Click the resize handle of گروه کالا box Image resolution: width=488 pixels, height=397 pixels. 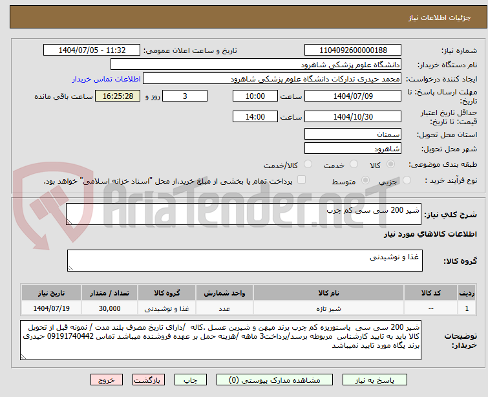[x=70, y=268]
